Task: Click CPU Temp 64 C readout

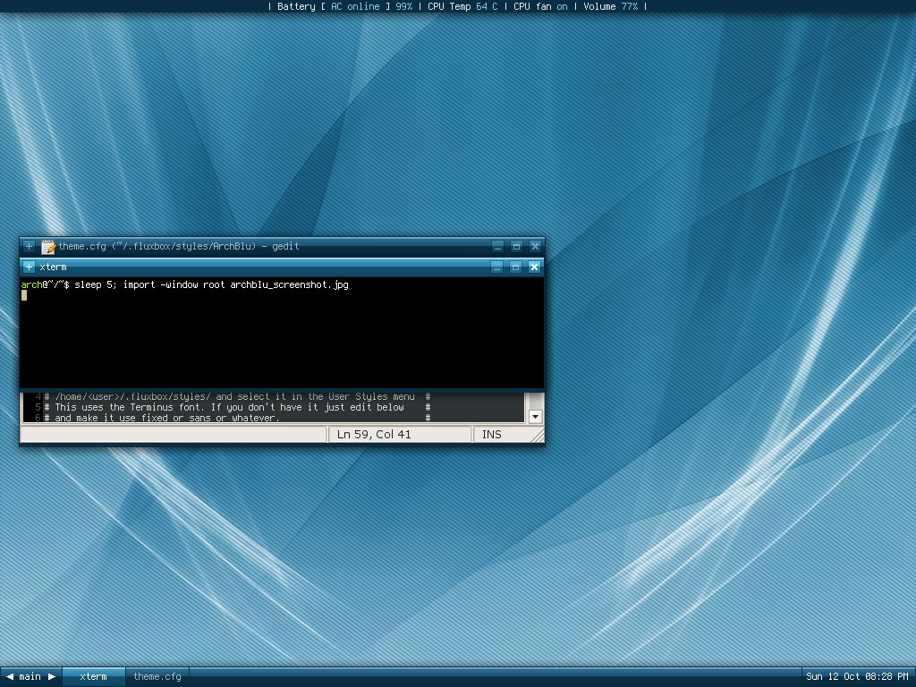Action: (462, 6)
